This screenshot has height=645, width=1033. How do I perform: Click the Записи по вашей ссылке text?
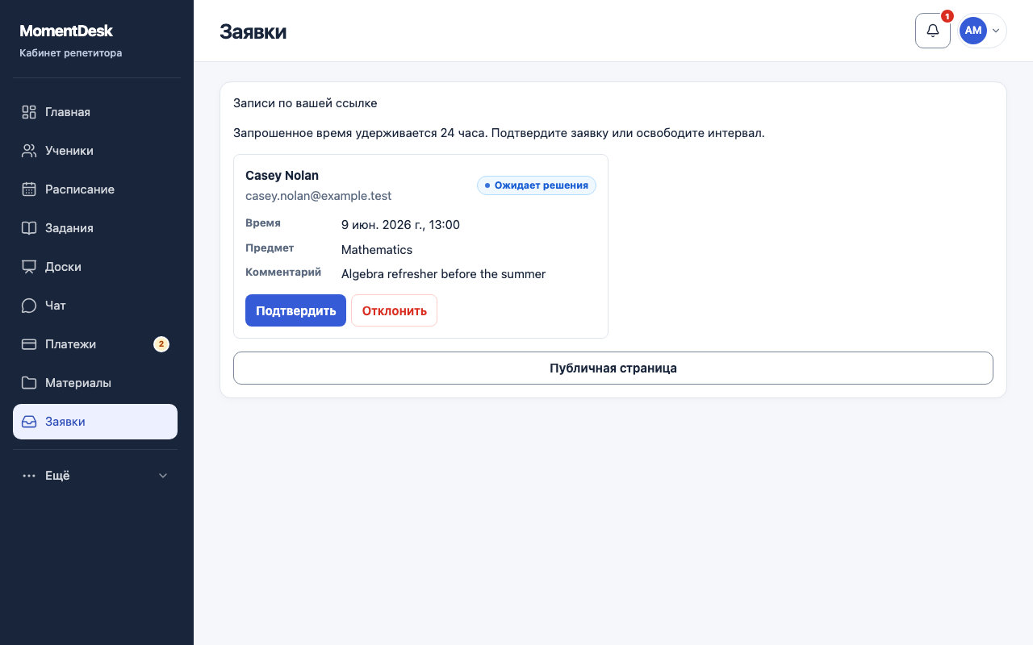click(305, 103)
